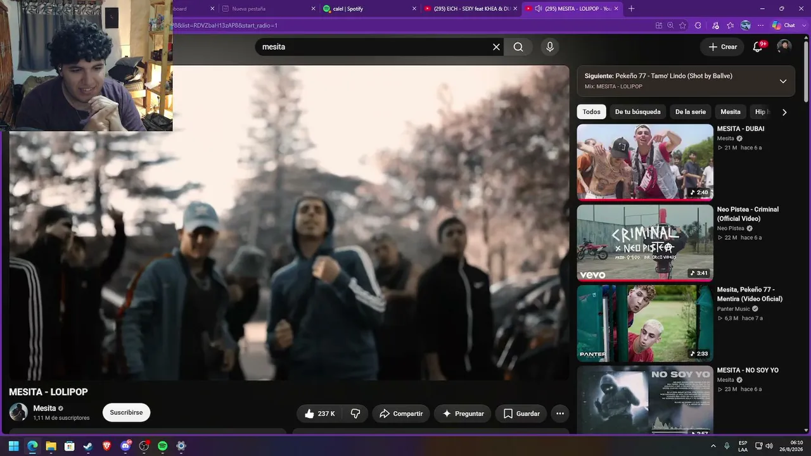Image resolution: width=811 pixels, height=456 pixels.
Task: Open the Mesita channel avatar
Action: pyautogui.click(x=18, y=412)
